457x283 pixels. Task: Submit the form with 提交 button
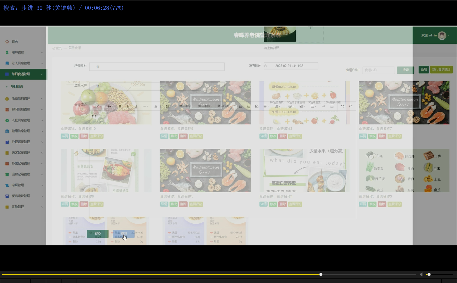(98, 234)
